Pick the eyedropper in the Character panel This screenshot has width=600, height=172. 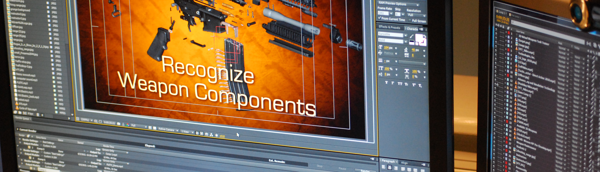tap(411, 36)
